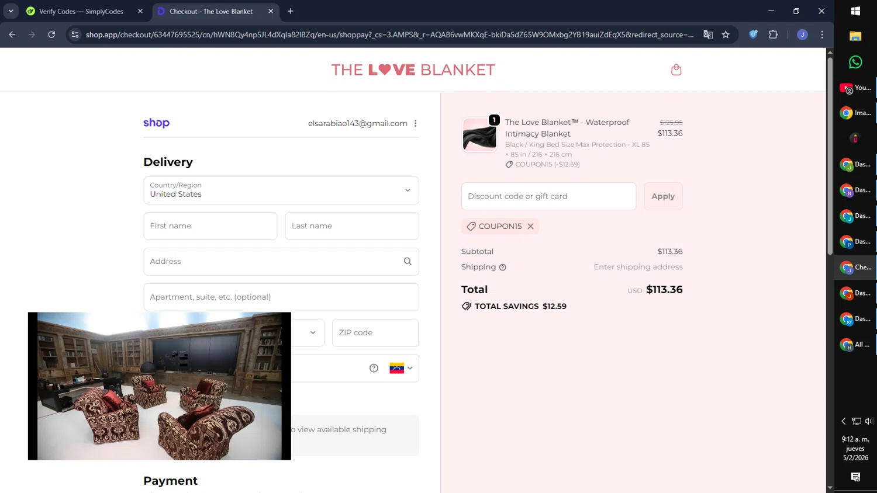Click The Love Blanket header logo
The width and height of the screenshot is (877, 493).
413,70
